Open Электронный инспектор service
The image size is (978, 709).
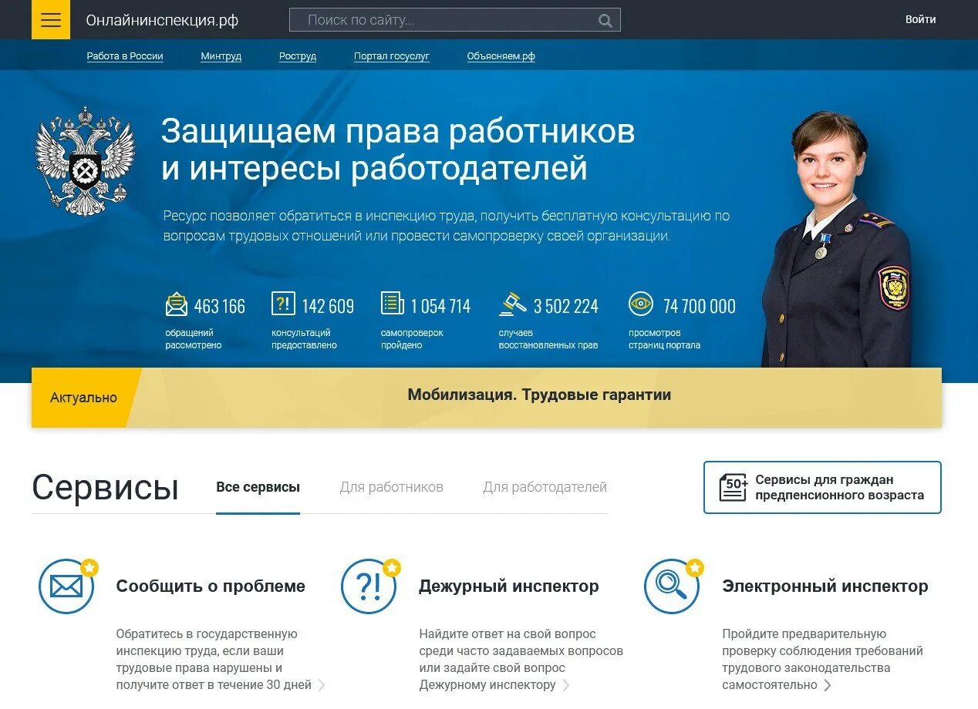click(825, 586)
